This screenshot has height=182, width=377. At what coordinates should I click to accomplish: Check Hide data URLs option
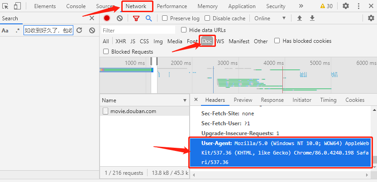point(184,30)
